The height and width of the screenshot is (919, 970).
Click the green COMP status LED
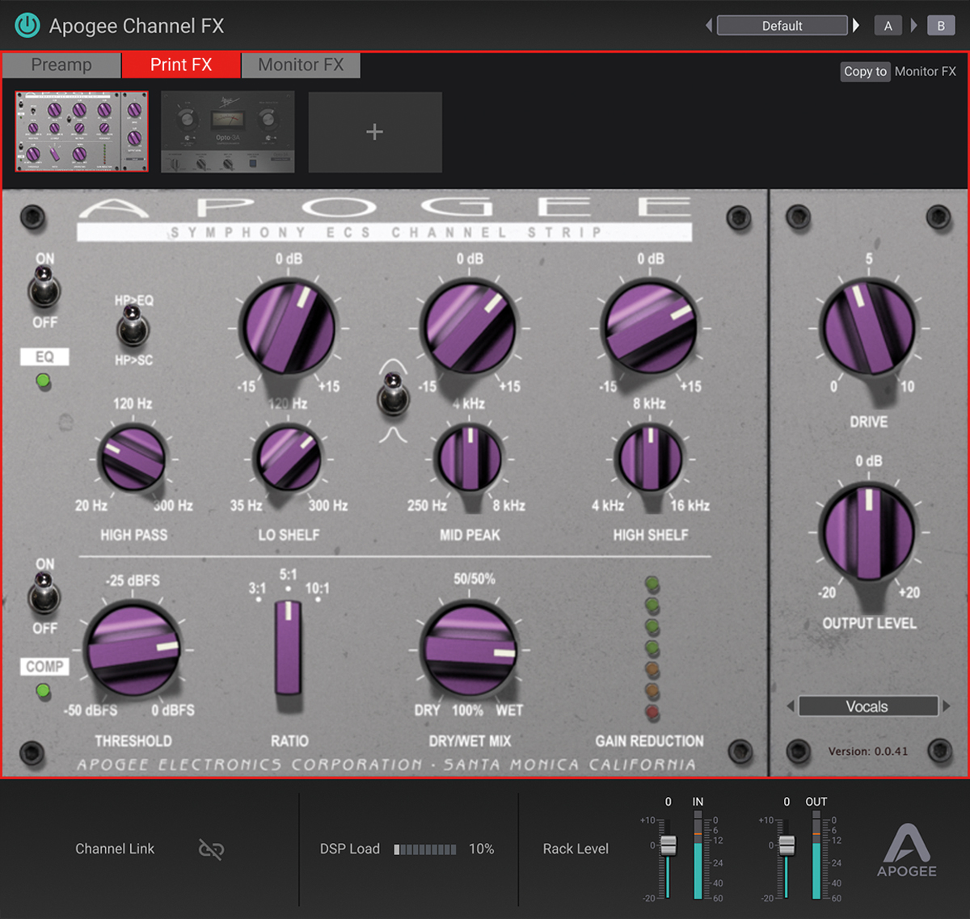(x=44, y=691)
